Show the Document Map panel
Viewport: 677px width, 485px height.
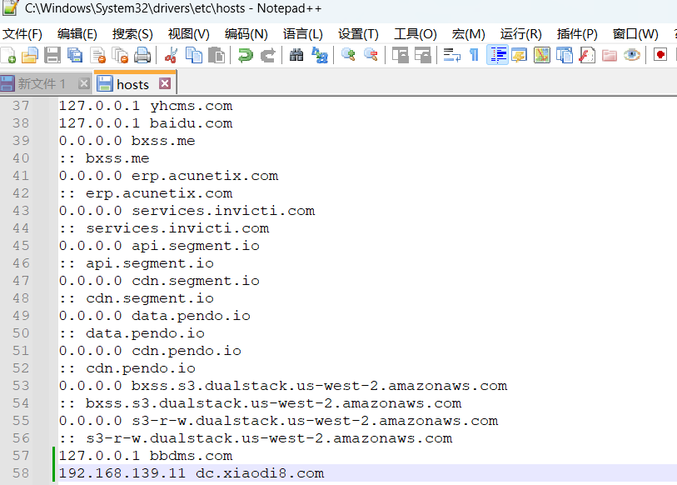click(x=542, y=55)
